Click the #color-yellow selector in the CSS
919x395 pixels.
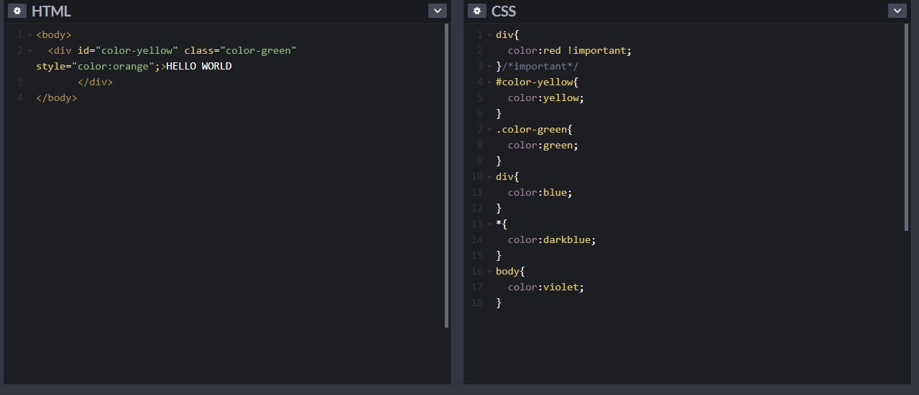[535, 82]
